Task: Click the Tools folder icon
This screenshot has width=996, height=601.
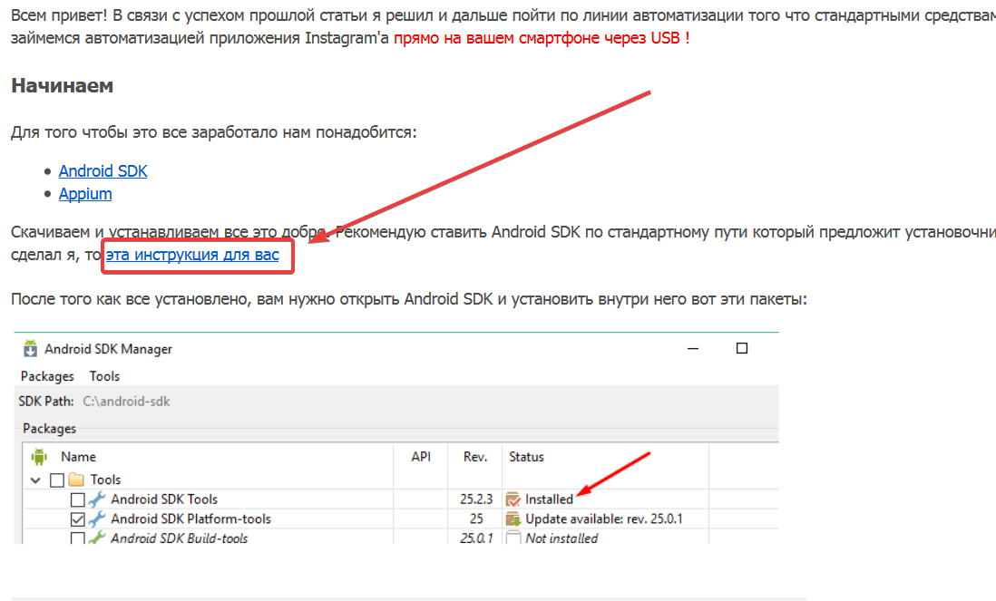Action: coord(76,480)
